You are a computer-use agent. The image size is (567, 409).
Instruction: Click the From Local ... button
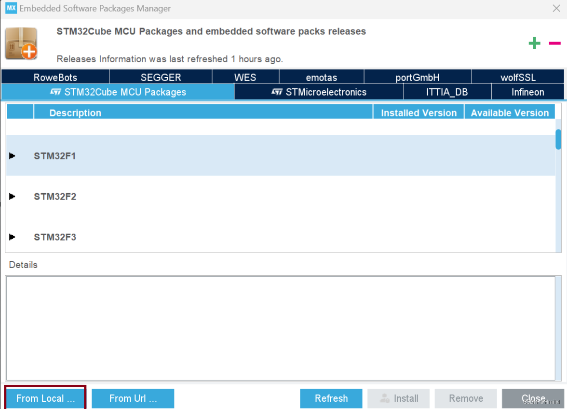pyautogui.click(x=45, y=398)
